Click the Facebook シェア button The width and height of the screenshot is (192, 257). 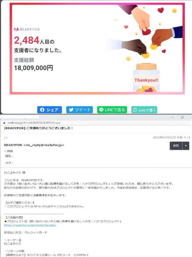click(50, 110)
